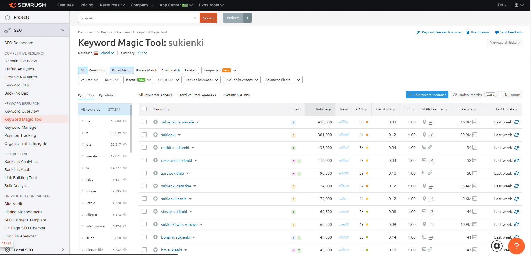Click local pack pin icon for 'sukienki na wesele'
The width and height of the screenshot is (531, 255).
(x=424, y=122)
